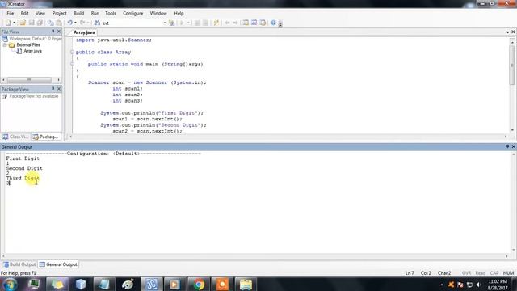Click the Undo arrow icon
This screenshot has width=517, height=291.
[x=70, y=23]
